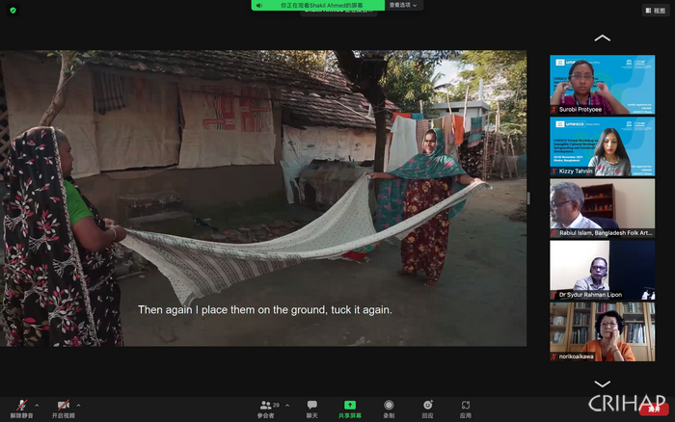The image size is (675, 422).
Task: Expand audio options arrow beside microphone
Action: 38,405
